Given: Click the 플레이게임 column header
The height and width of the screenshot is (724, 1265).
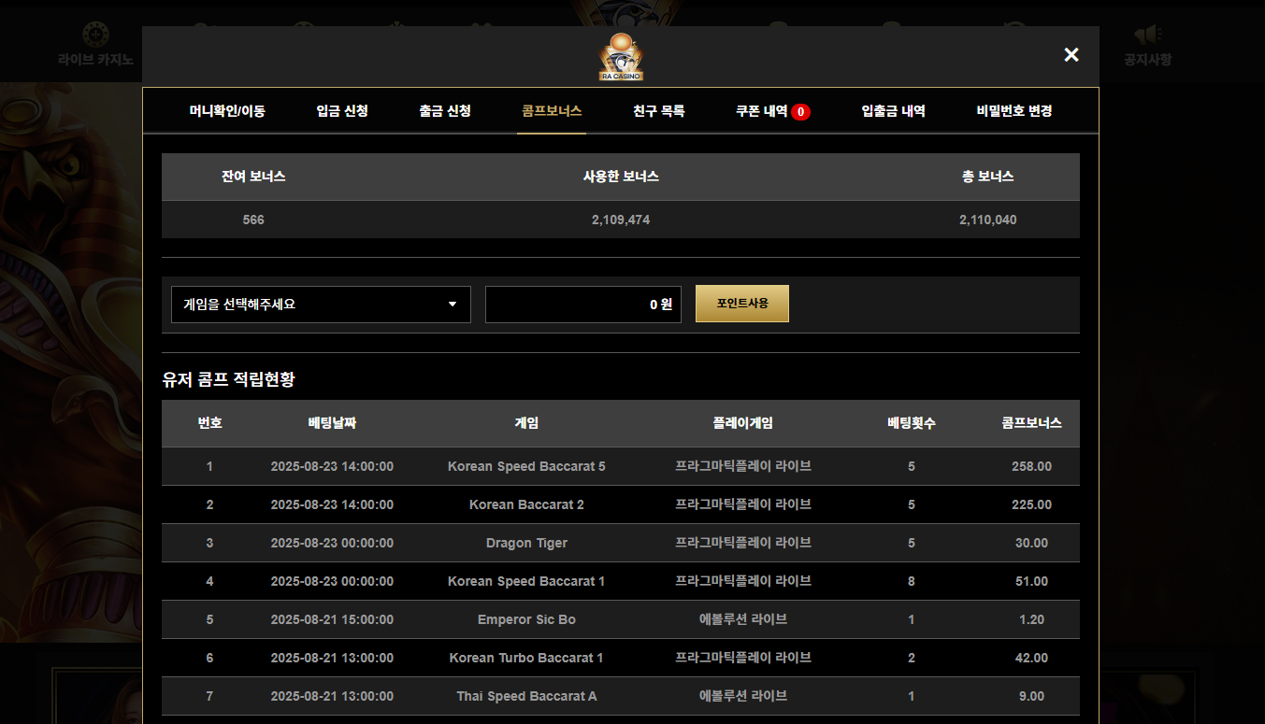Looking at the screenshot, I should point(743,422).
